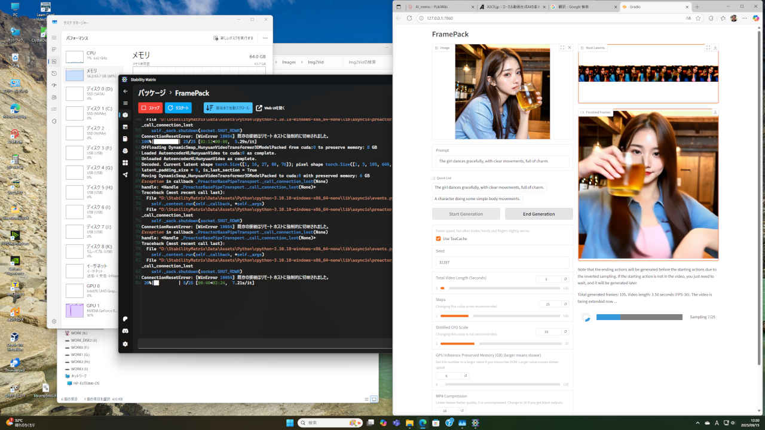Screen dimensions: 765x430
Task: Click the End Generation button
Action: point(538,214)
